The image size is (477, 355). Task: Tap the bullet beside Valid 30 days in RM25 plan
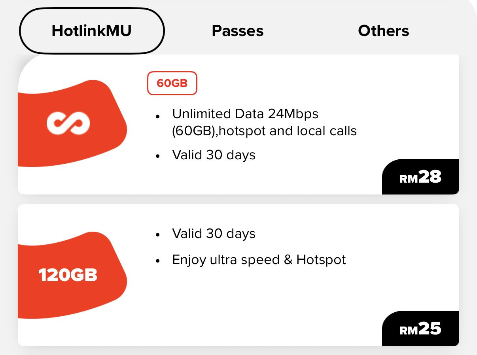[x=158, y=235]
